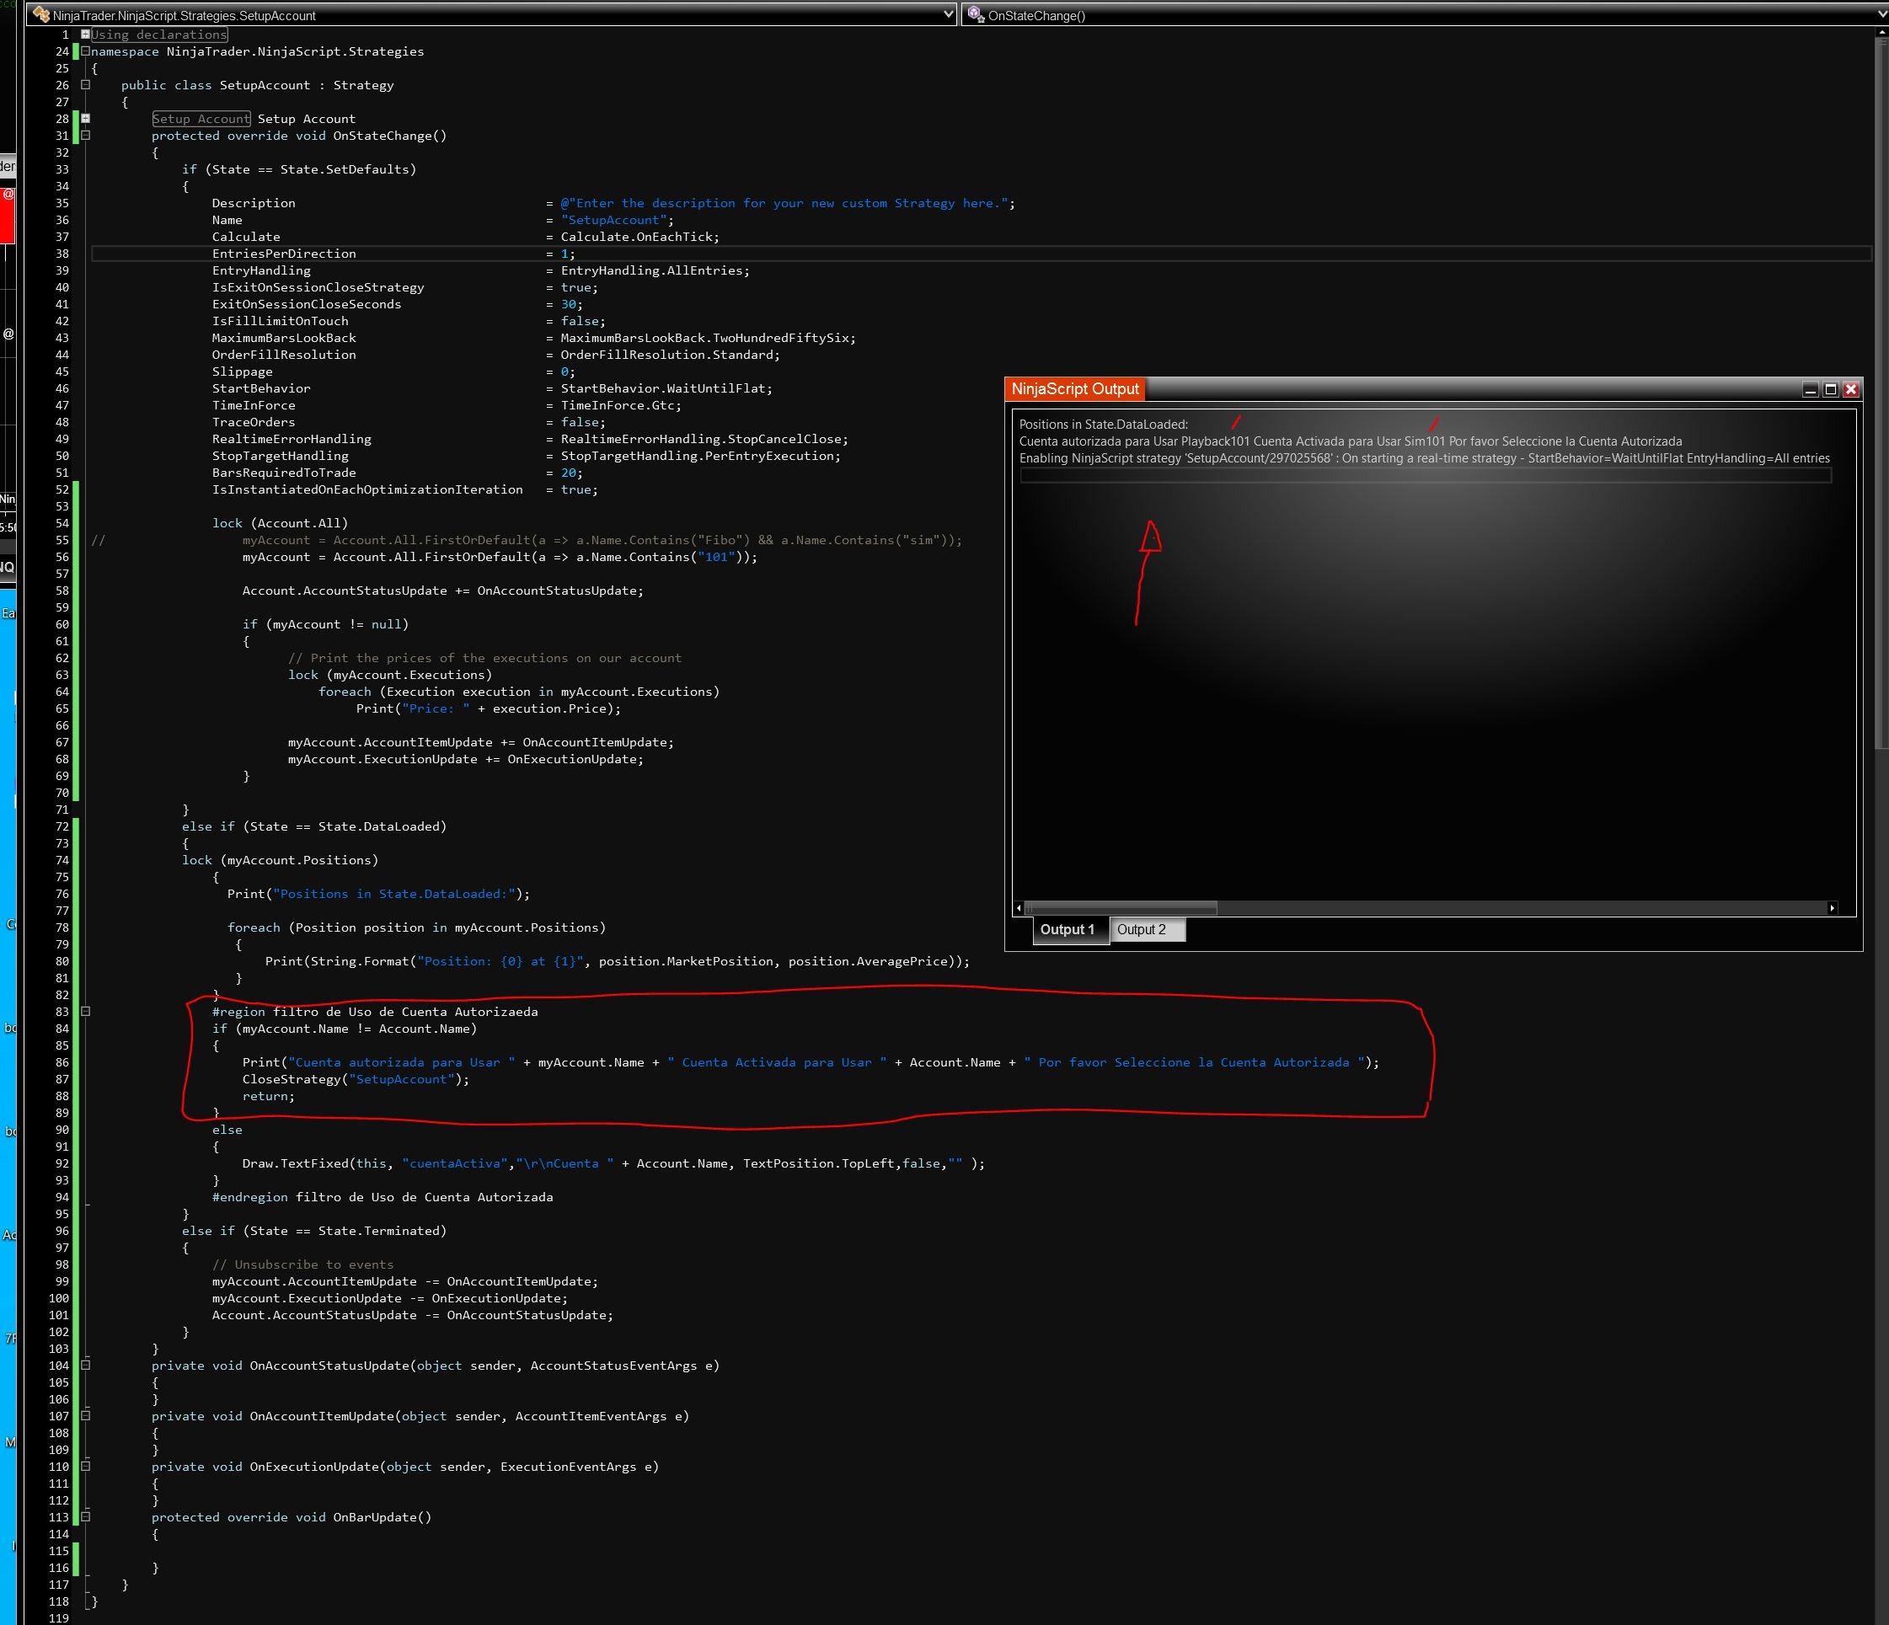Collapse the OnStateChange() method
This screenshot has height=1625, width=1889.
pos(86,135)
